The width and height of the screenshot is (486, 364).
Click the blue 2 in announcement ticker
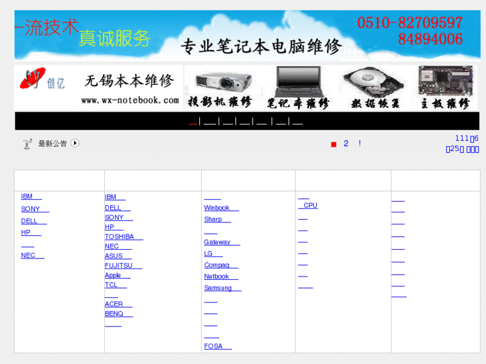[346, 144]
